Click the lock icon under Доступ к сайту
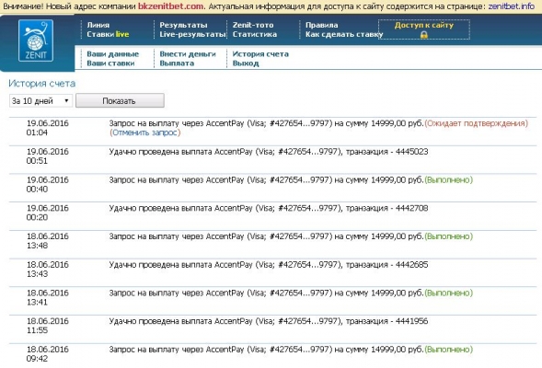542x368 pixels. tap(424, 35)
